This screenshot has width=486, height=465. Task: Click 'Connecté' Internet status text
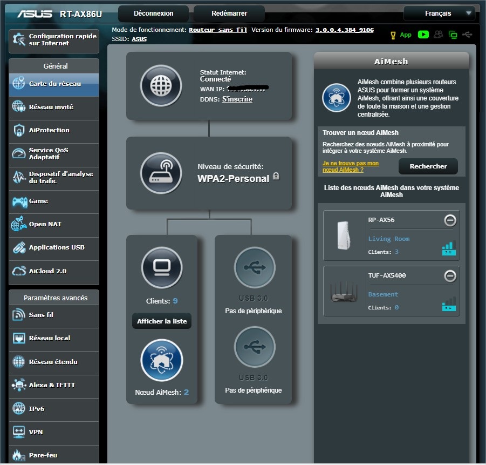[x=215, y=79]
